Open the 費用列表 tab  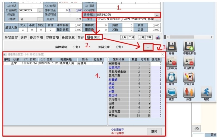click(36, 38)
